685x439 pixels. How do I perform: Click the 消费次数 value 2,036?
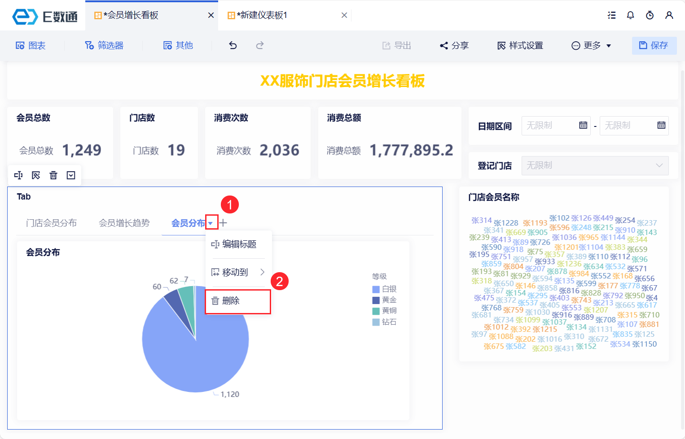pyautogui.click(x=279, y=150)
